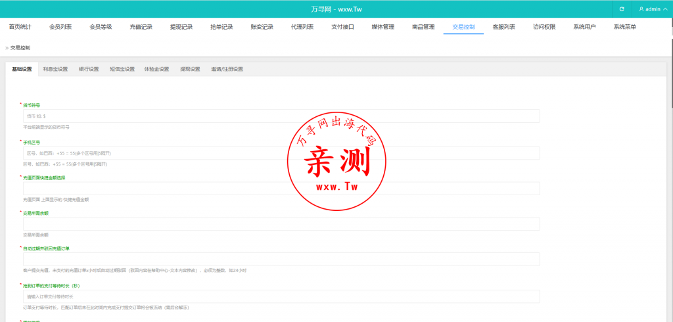Open 商品管理 menu
The height and width of the screenshot is (322, 673).
pos(423,27)
